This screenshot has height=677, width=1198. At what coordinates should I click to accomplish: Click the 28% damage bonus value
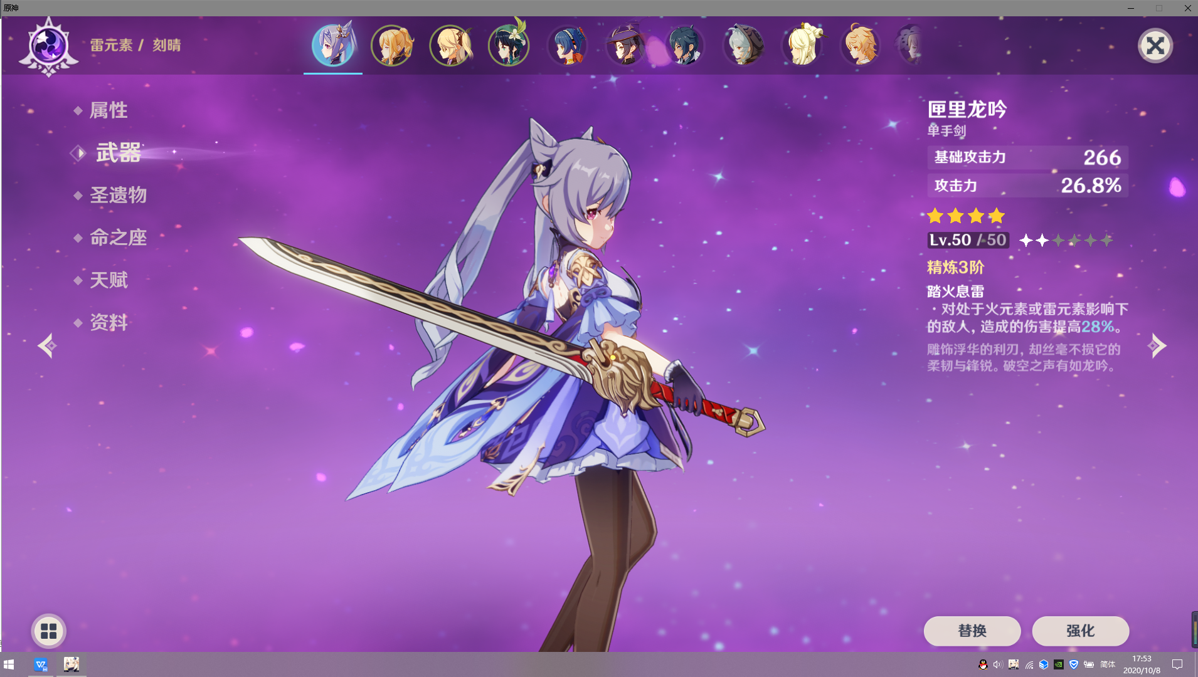coord(1098,327)
